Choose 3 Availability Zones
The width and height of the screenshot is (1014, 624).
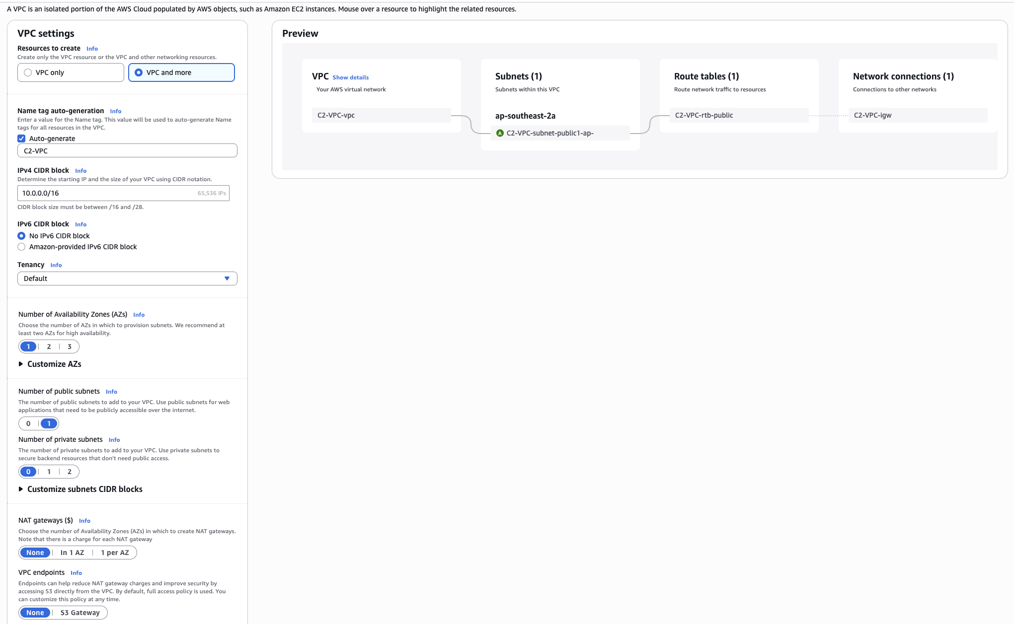(70, 347)
